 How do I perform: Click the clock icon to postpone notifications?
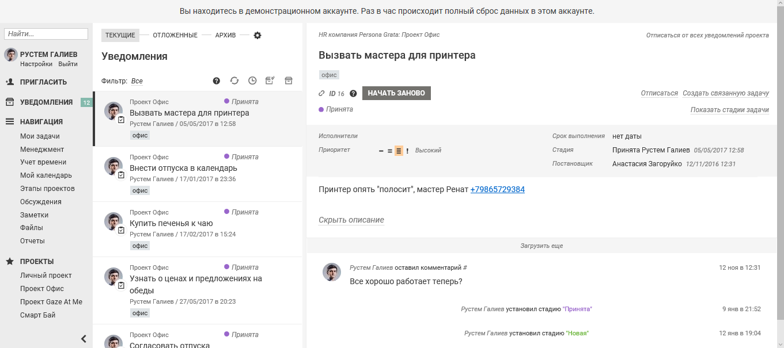point(252,81)
